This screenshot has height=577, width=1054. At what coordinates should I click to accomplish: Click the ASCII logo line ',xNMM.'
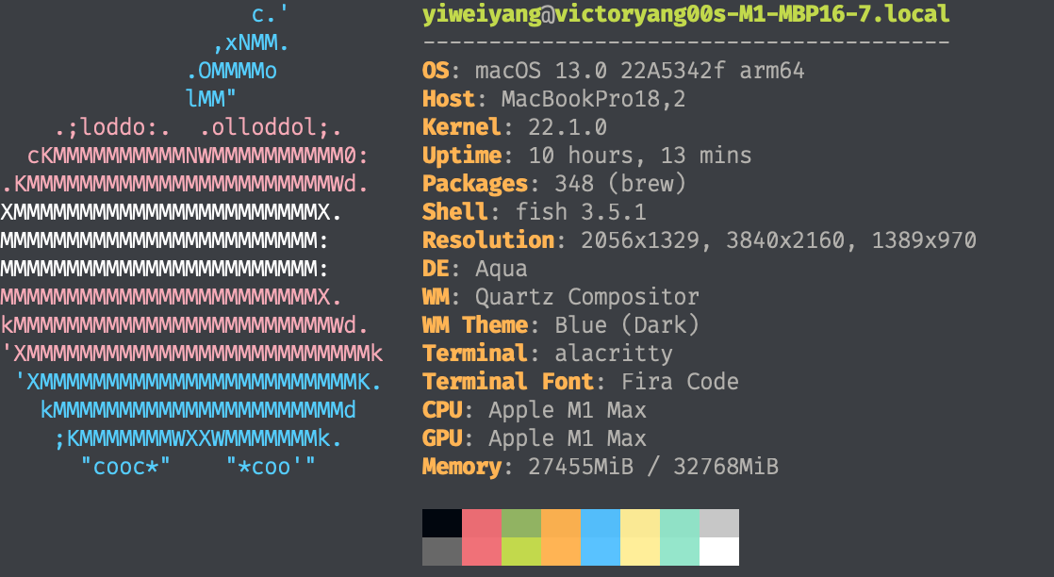click(251, 43)
